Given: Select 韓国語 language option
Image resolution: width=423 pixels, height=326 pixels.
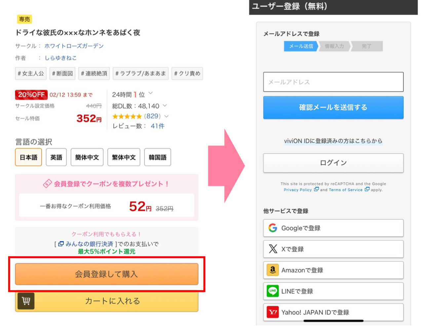Looking at the screenshot, I should pos(158,157).
